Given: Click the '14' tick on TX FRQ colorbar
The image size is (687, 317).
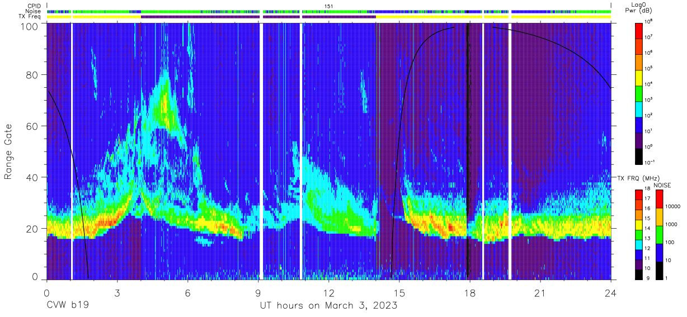Looking at the screenshot, I should pos(648,228).
